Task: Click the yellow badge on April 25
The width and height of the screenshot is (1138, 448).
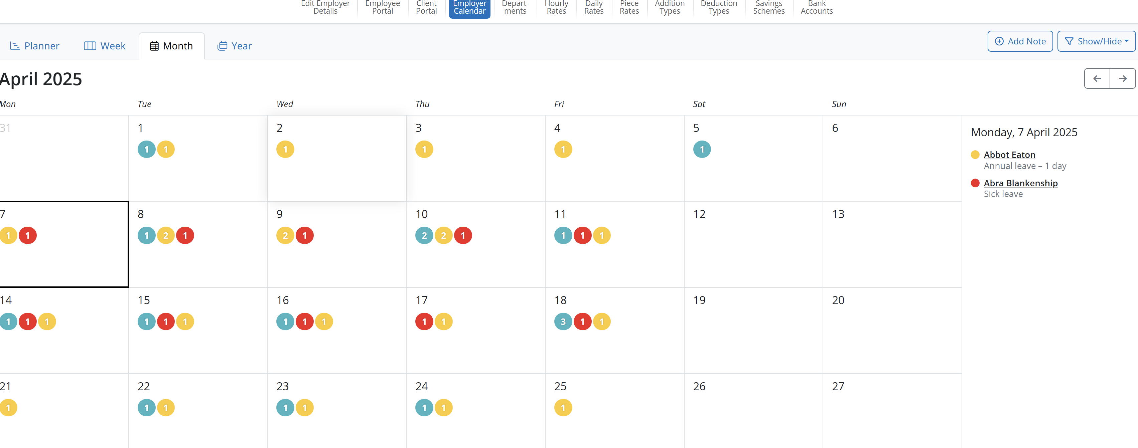Action: pos(563,408)
